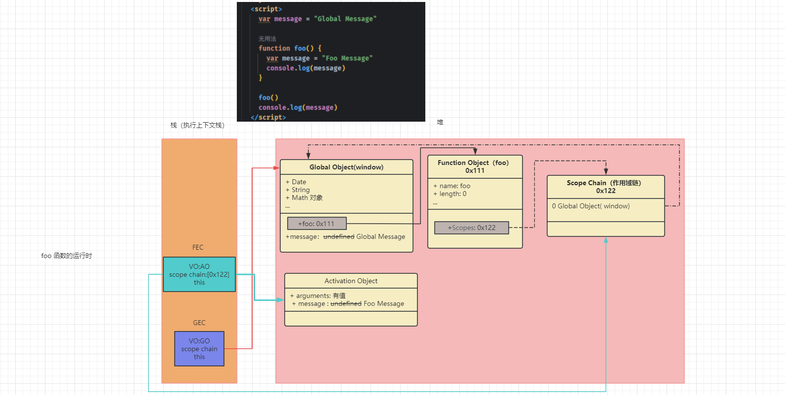Click the Global Object(window) title
785x395 pixels.
346,167
